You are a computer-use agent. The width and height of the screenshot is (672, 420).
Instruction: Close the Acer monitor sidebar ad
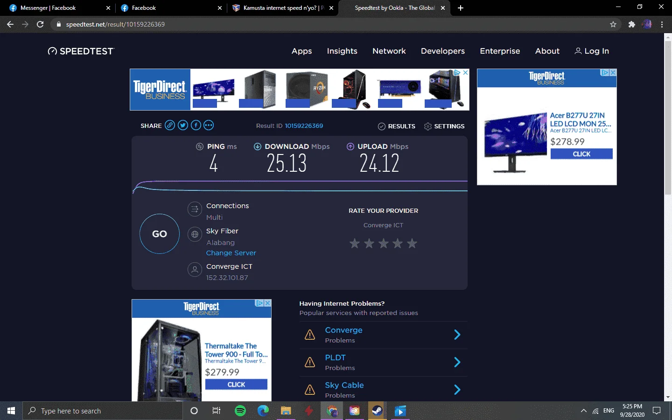coord(613,73)
